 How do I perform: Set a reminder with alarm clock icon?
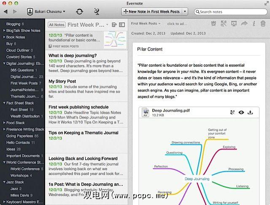point(213,24)
